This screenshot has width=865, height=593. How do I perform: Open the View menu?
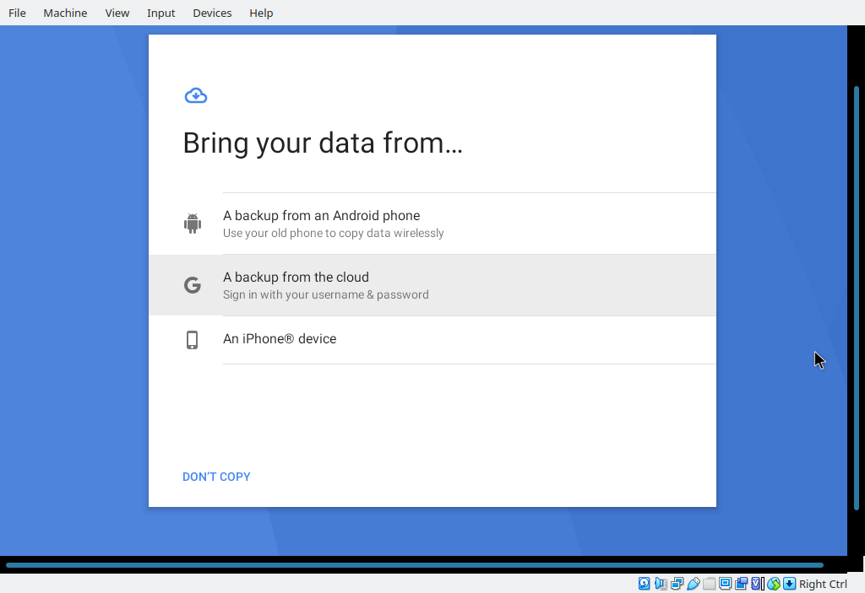117,13
